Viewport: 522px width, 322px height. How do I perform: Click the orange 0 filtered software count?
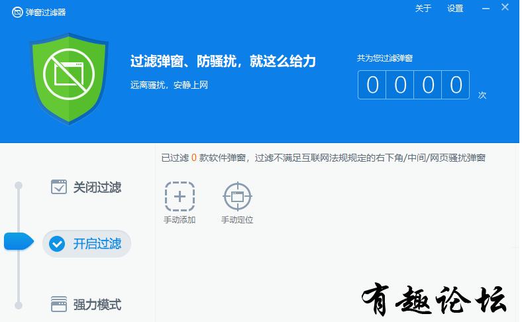click(x=193, y=158)
